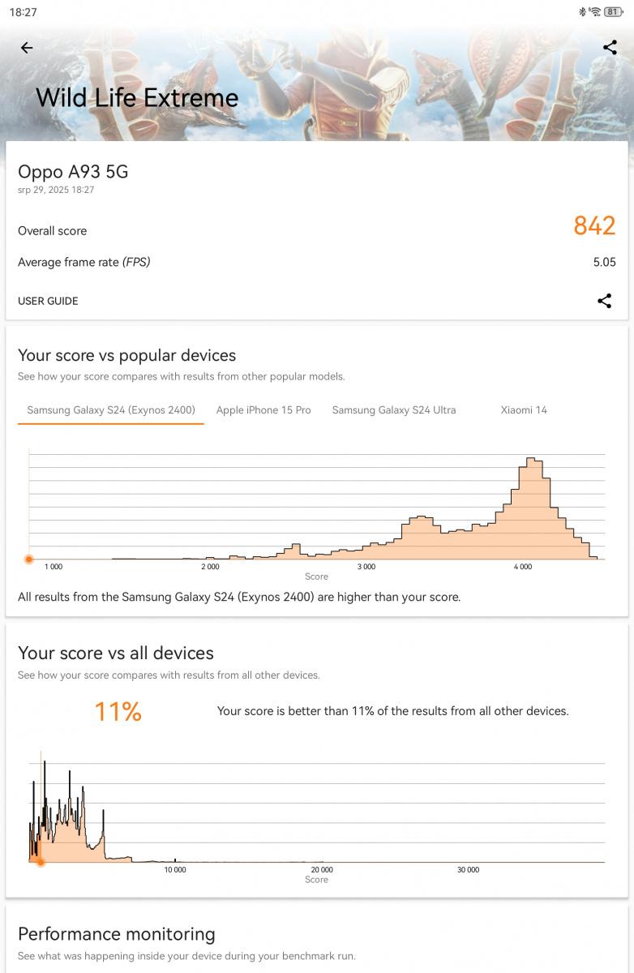Tap the Bluetooth icon in status bar
This screenshot has height=973, width=634.
coord(582,12)
